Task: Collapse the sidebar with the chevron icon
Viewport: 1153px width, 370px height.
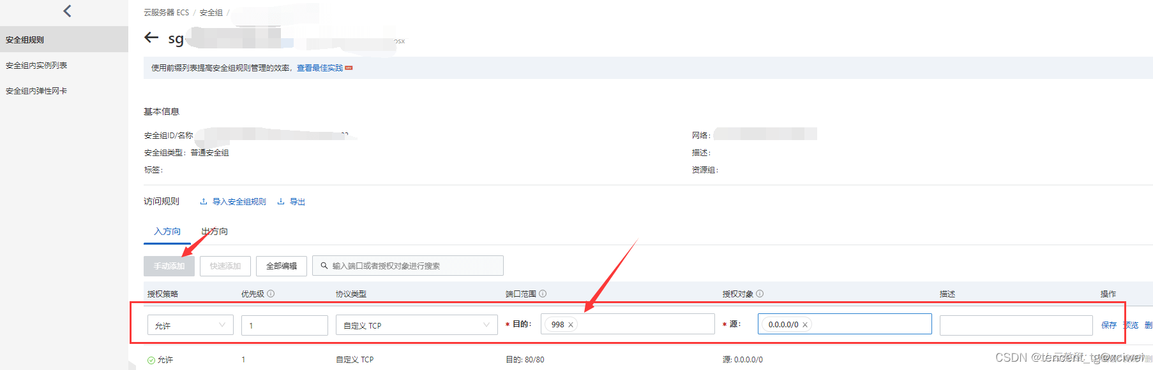Action: pyautogui.click(x=67, y=11)
